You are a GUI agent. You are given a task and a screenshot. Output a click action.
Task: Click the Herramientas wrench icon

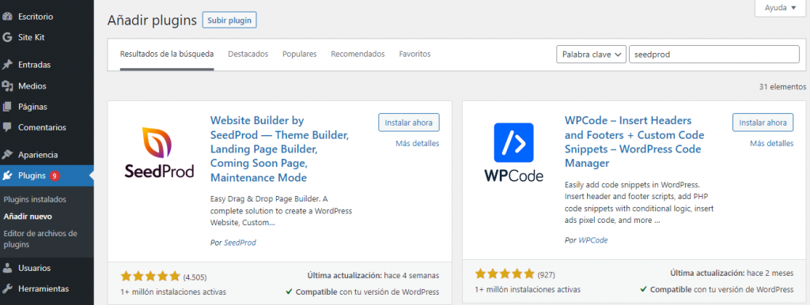point(7,288)
